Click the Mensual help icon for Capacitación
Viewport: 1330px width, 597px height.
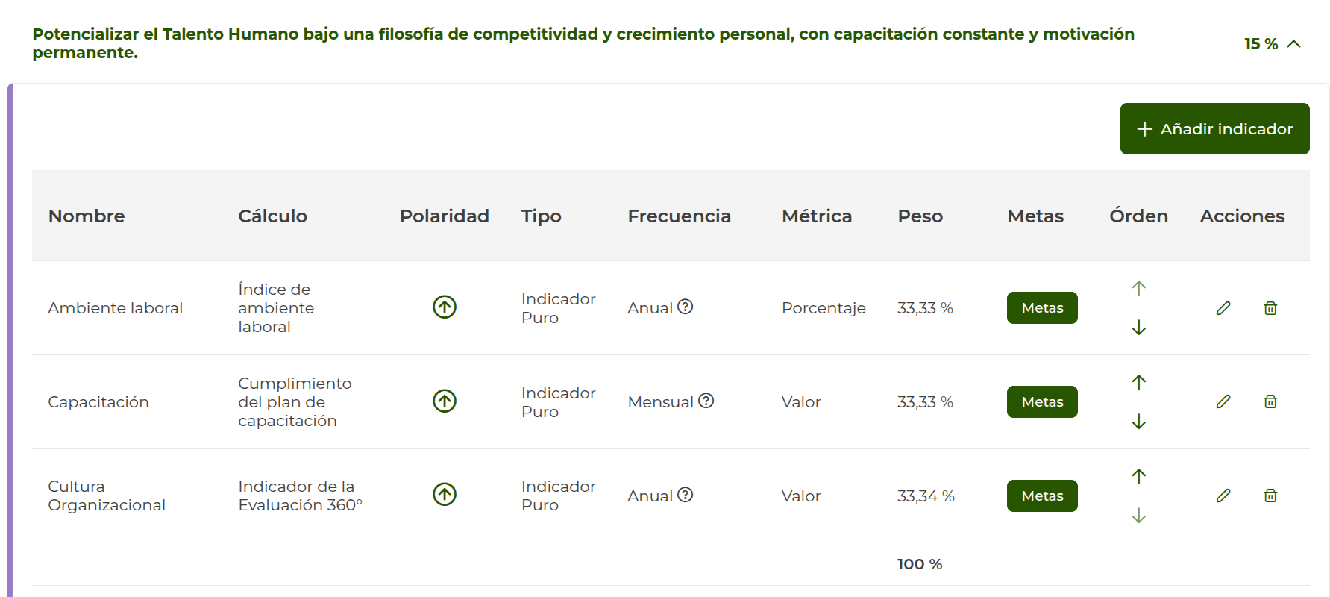[705, 401]
